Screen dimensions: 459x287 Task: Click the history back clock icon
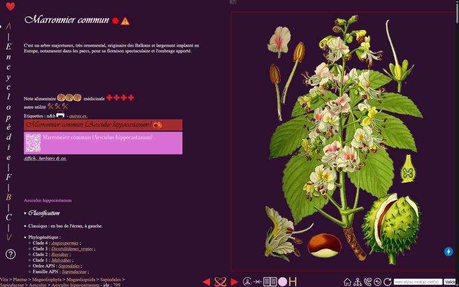click(378, 282)
